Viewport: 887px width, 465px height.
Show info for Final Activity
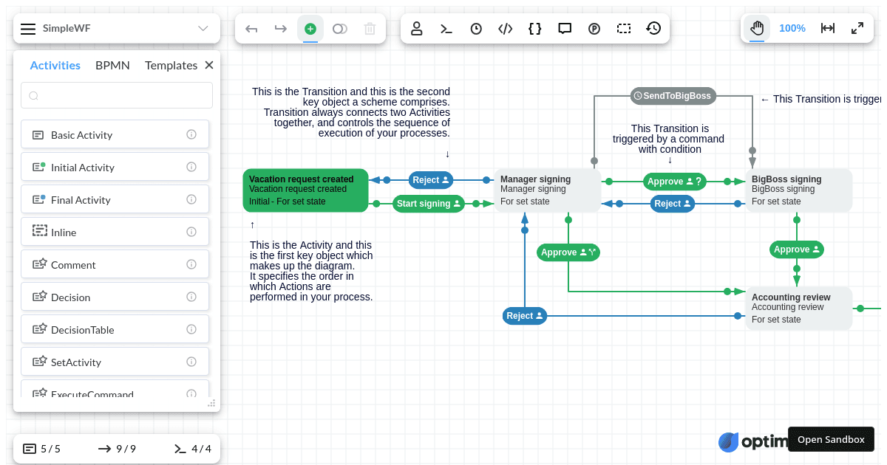pos(191,199)
